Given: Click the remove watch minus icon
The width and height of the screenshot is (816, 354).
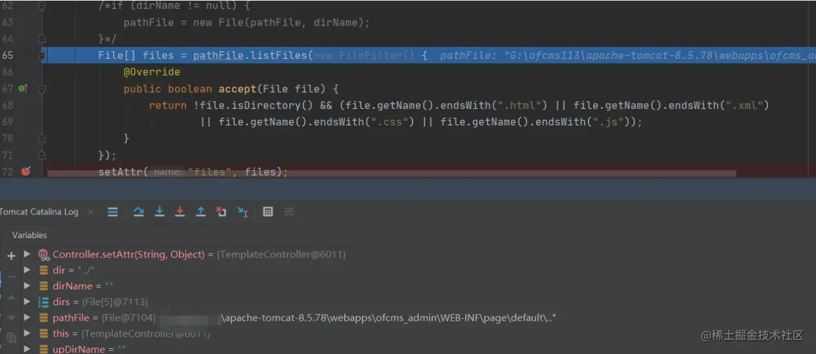Looking at the screenshot, I should click(11, 277).
